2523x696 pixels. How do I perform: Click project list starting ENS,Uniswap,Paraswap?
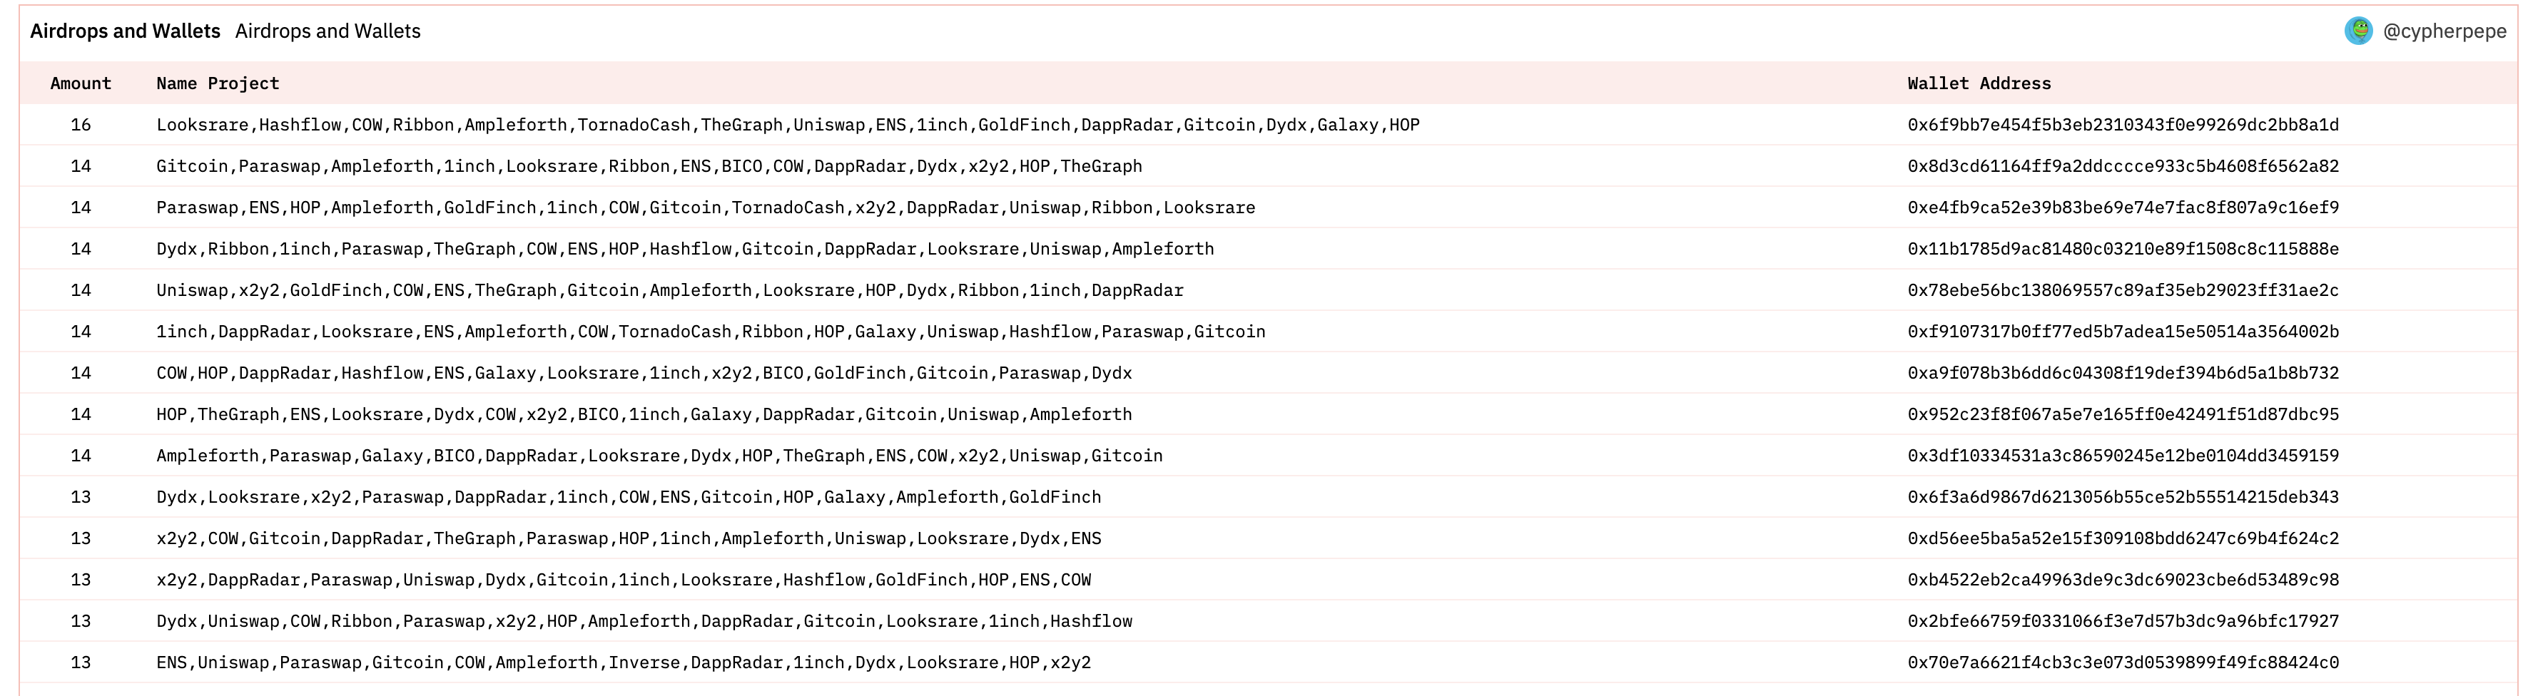pos(623,662)
